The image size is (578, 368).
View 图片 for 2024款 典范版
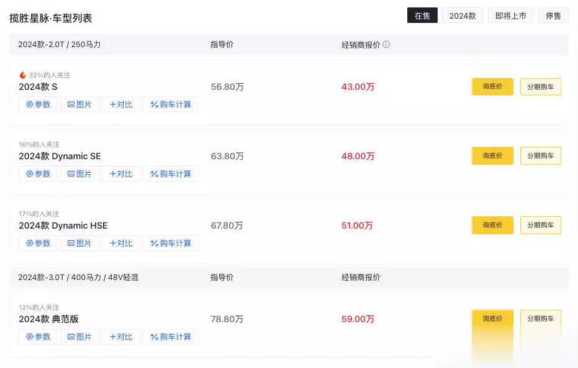tap(79, 337)
